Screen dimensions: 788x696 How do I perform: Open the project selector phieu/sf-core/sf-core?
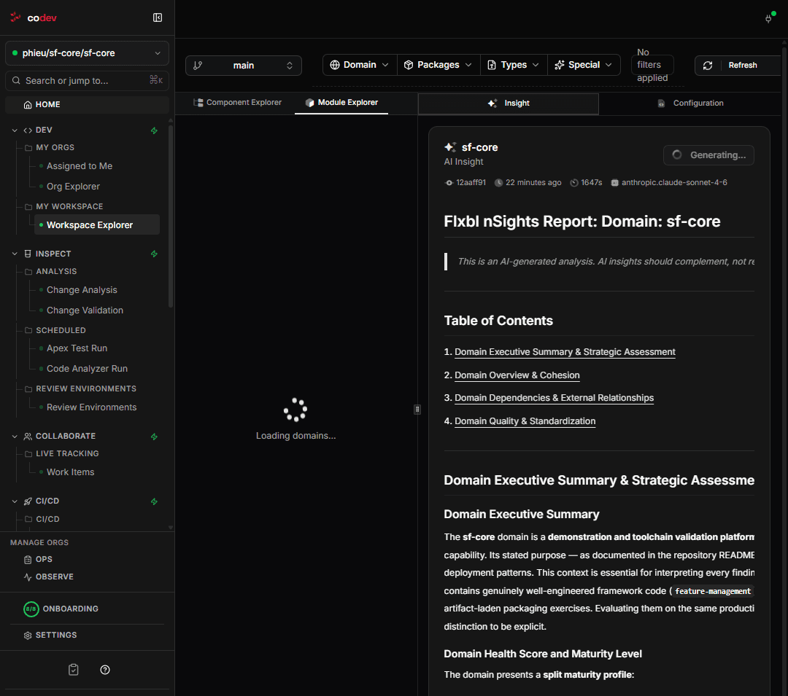click(x=87, y=53)
